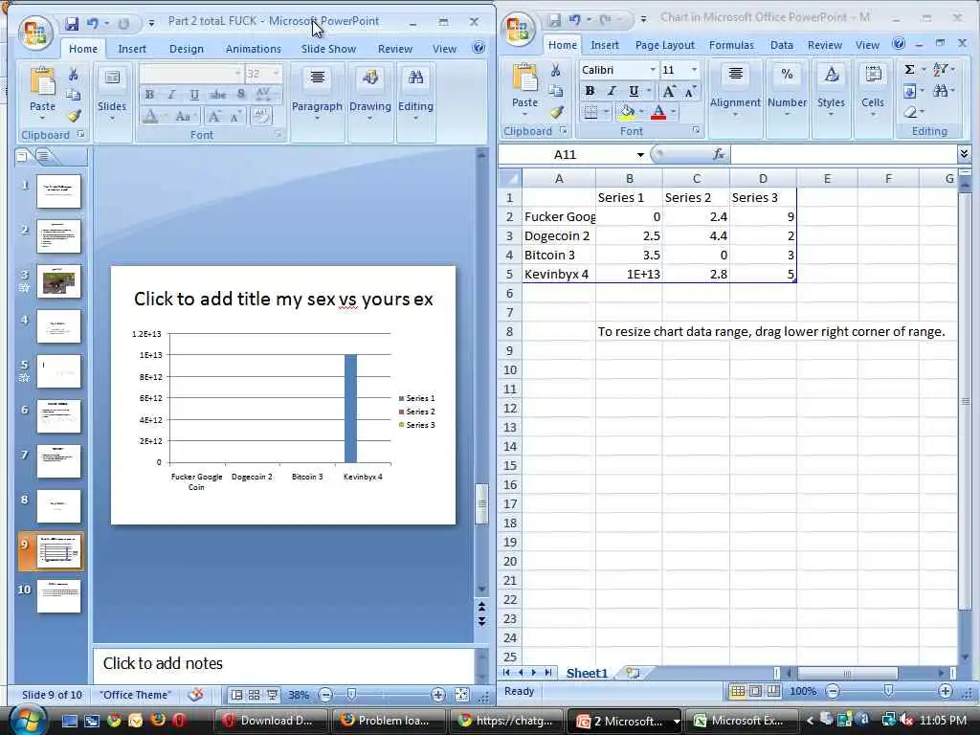Save the PowerPoint presentation from quick access toolbar
This screenshot has height=735, width=980.
(72, 24)
